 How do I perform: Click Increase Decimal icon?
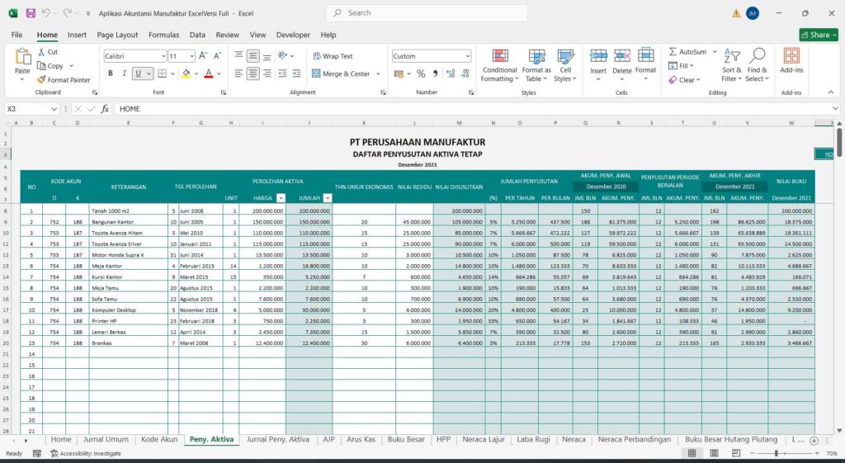coord(451,73)
